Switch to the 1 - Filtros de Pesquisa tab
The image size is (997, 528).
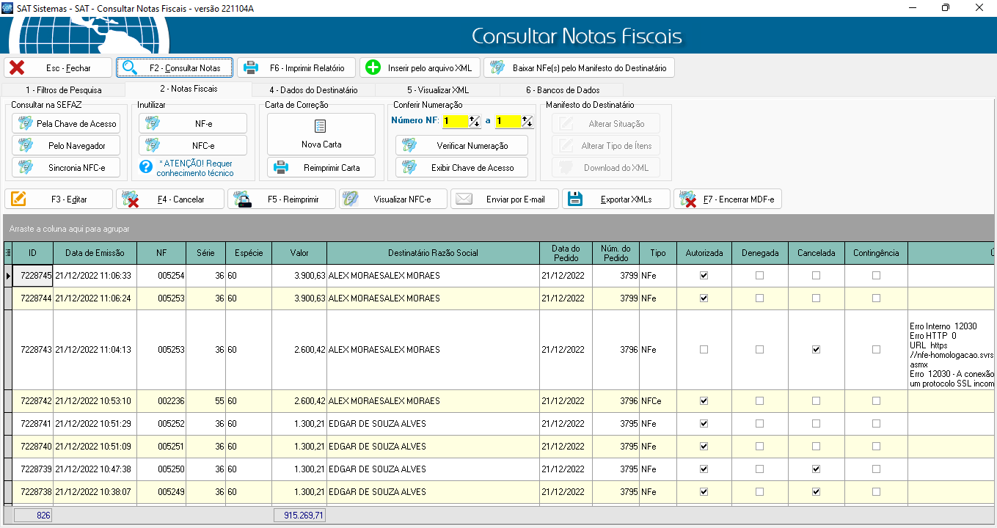click(x=63, y=90)
